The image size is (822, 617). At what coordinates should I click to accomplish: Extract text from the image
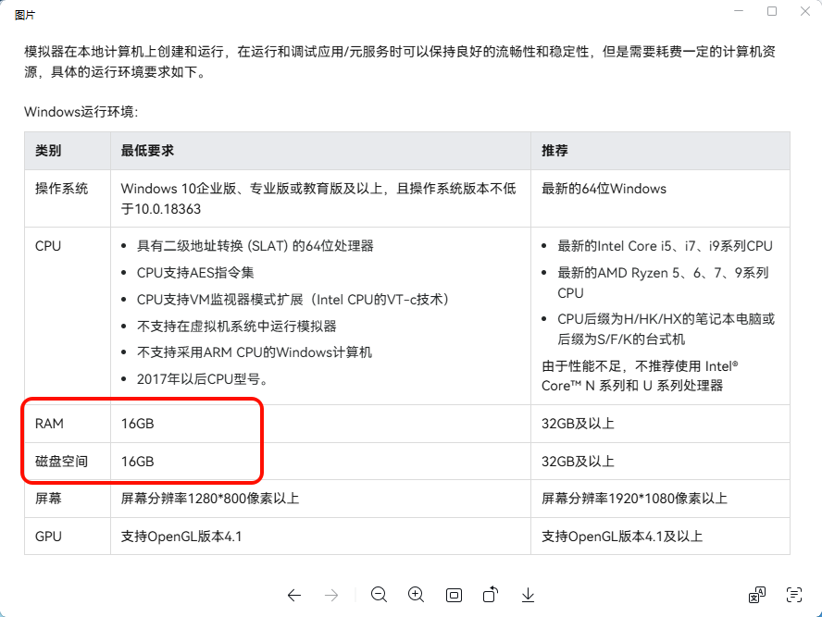tap(794, 595)
